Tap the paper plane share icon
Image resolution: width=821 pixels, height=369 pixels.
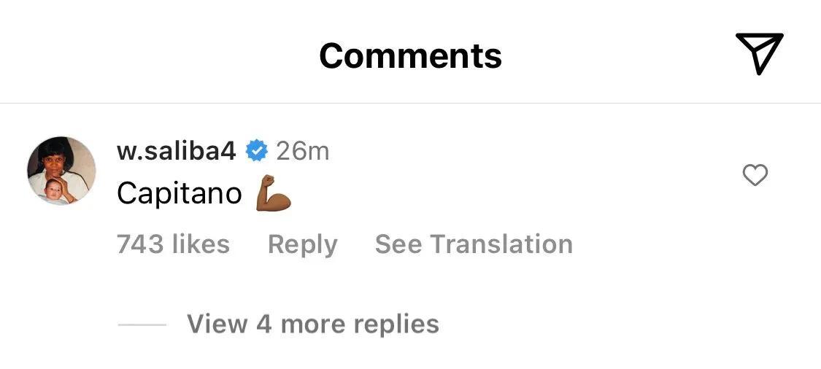(x=759, y=53)
